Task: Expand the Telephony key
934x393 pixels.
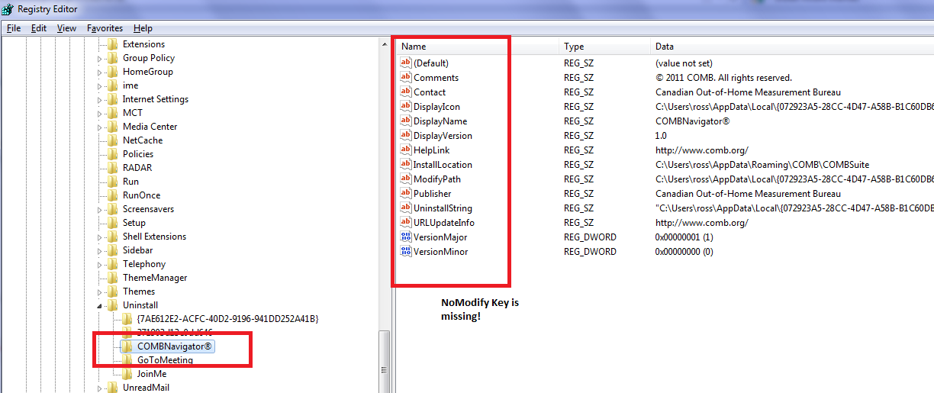Action: tap(100, 264)
